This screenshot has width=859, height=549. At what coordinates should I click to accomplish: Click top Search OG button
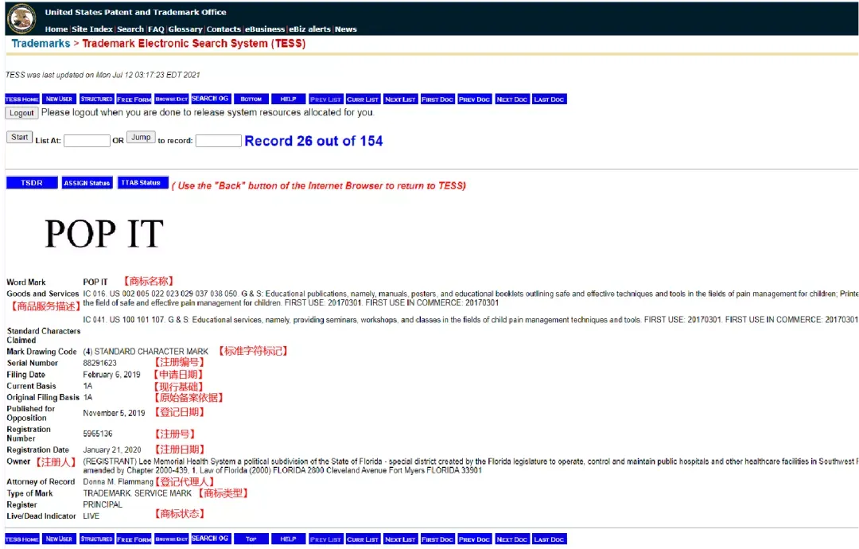click(x=210, y=99)
